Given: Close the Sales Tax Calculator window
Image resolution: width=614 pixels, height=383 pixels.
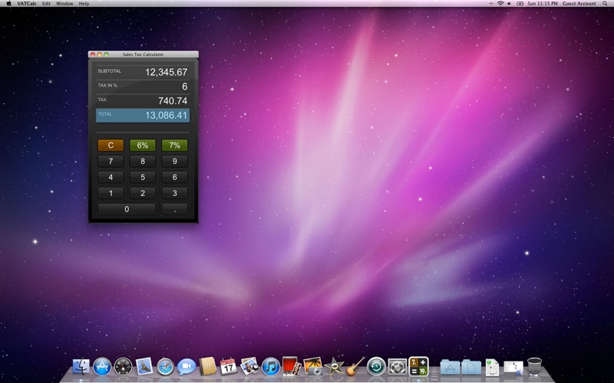Looking at the screenshot, I should 93,54.
